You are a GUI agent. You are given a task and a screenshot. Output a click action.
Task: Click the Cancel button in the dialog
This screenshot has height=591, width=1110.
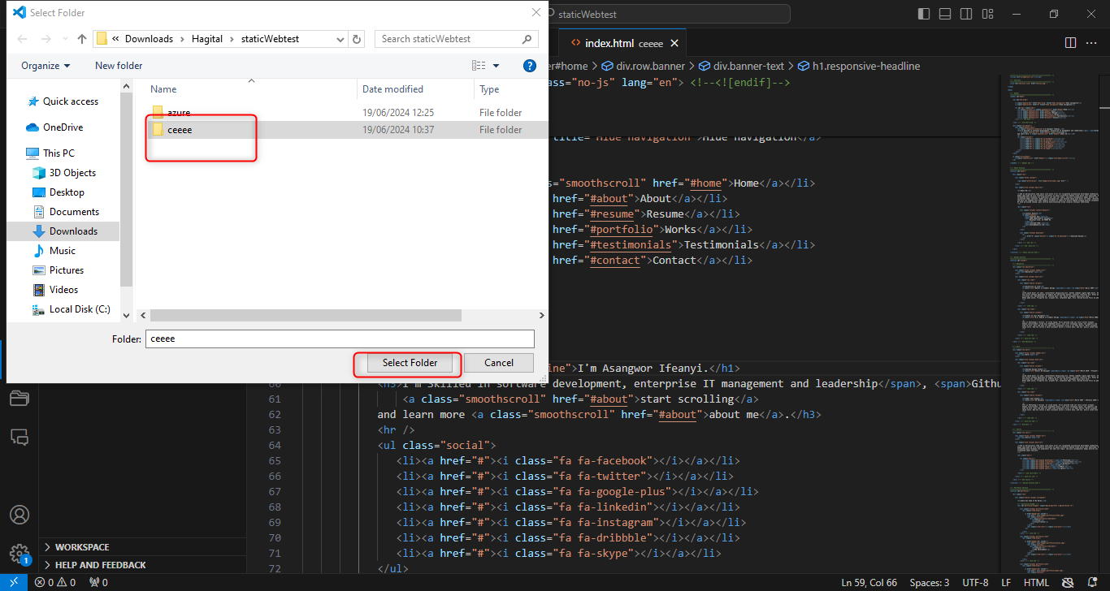pyautogui.click(x=499, y=363)
